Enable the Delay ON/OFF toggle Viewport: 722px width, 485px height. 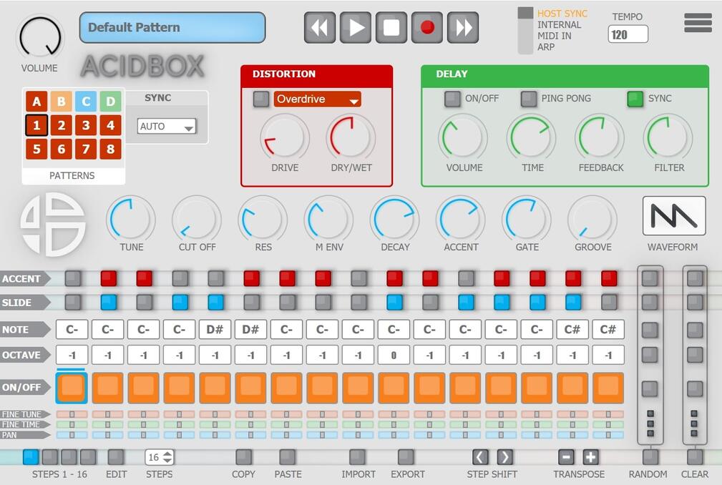[x=452, y=99]
